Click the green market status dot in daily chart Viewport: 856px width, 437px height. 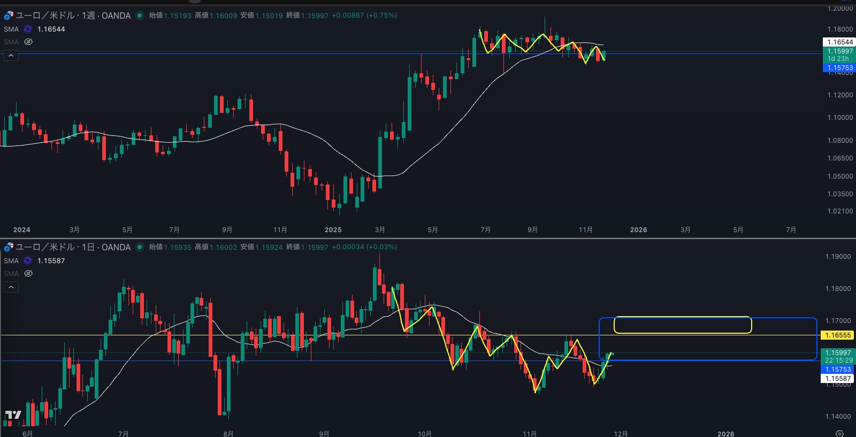tap(140, 247)
